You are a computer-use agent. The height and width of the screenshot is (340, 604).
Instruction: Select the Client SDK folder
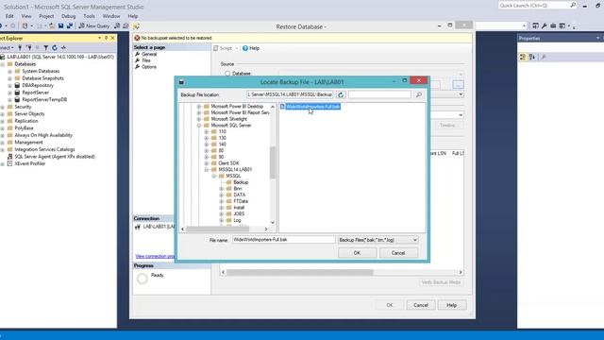(x=228, y=163)
